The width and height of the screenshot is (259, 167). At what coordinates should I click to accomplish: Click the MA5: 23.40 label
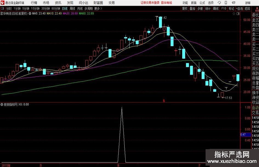[39, 13]
